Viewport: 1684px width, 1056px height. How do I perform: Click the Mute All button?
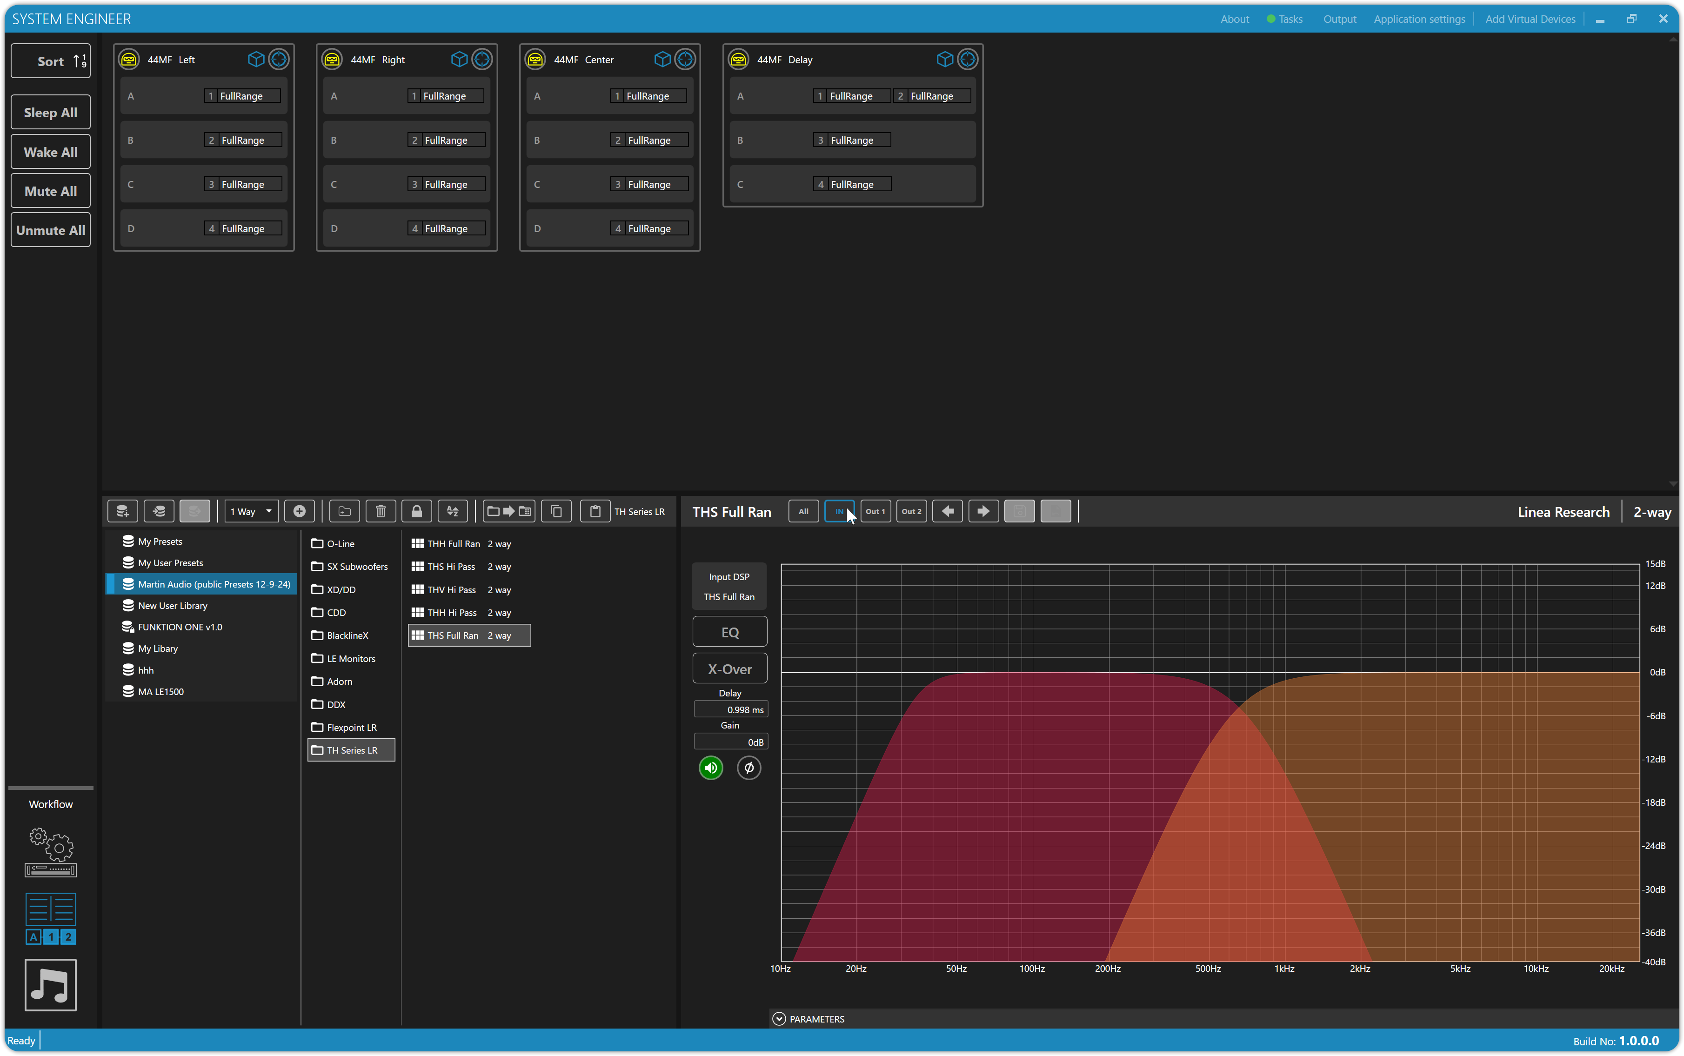[50, 191]
